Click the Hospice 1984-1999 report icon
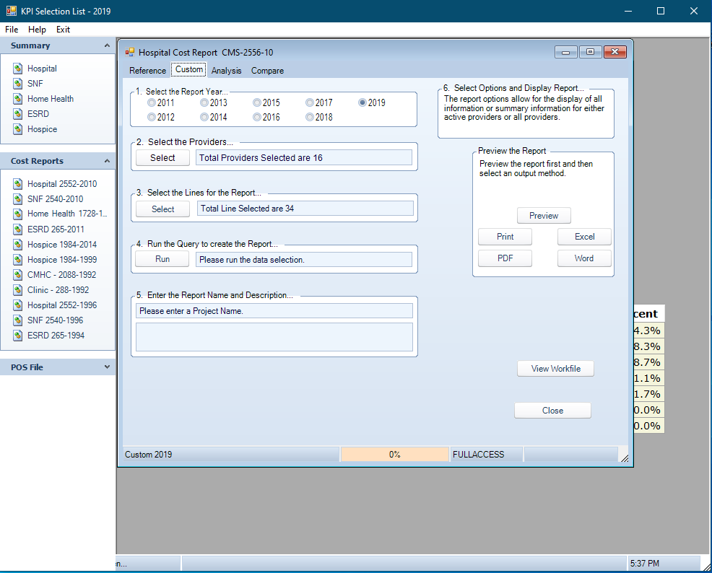 point(18,260)
